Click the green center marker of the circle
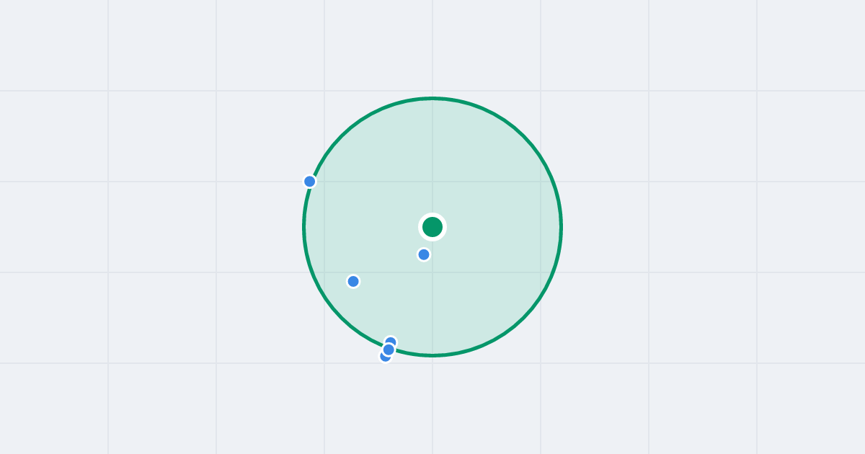 (432, 227)
